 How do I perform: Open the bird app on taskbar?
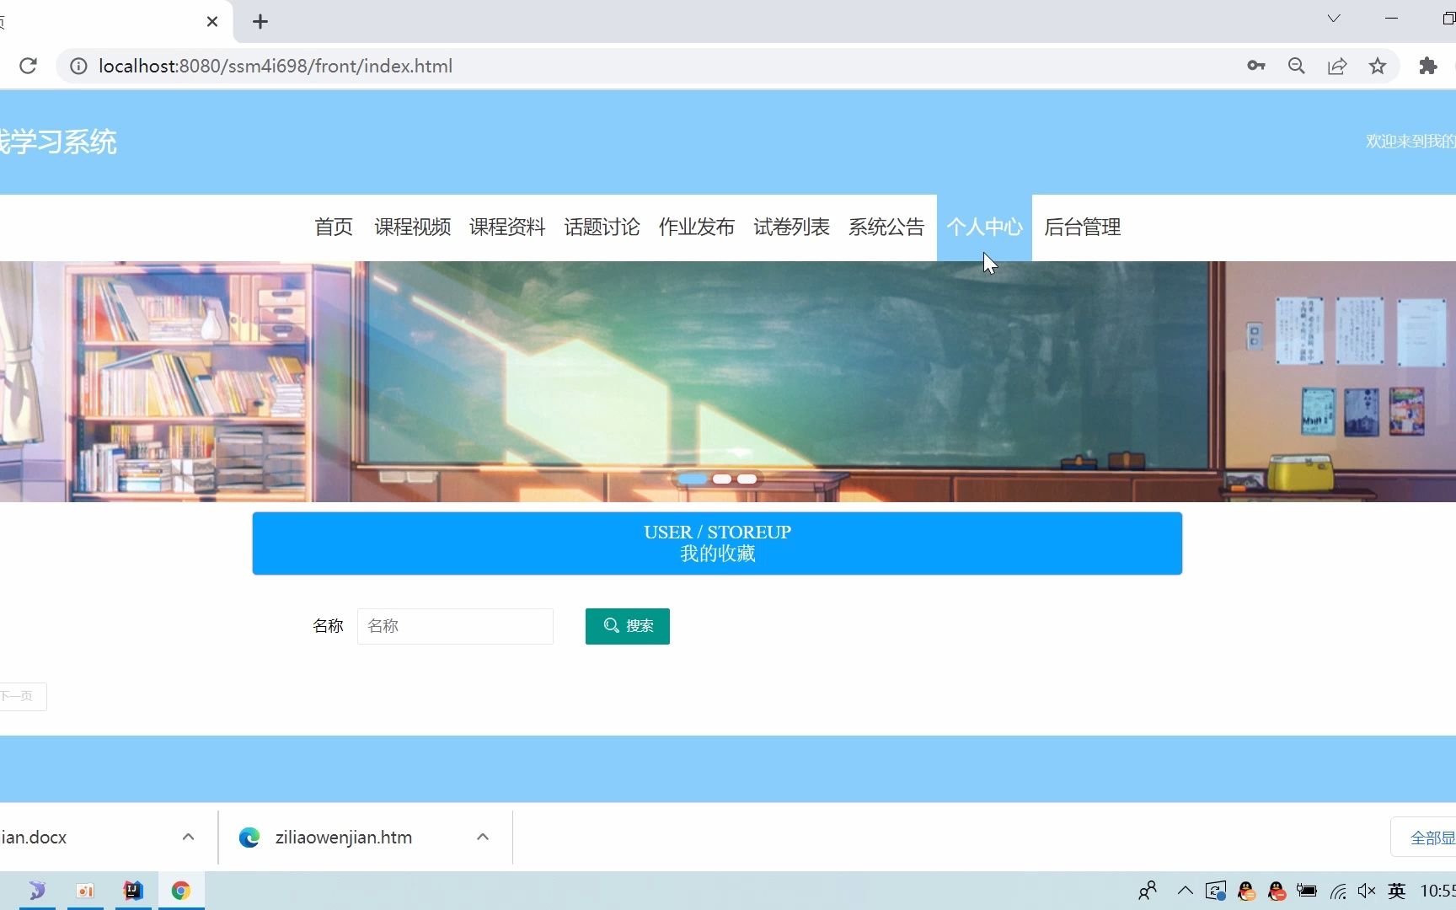[37, 891]
